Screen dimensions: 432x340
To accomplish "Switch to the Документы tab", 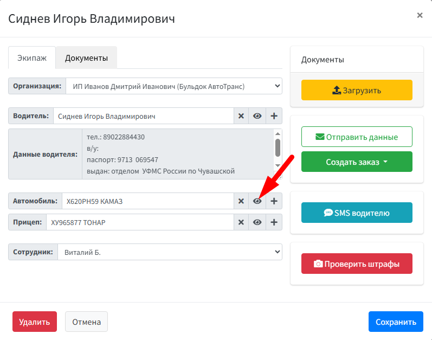I will (x=86, y=58).
